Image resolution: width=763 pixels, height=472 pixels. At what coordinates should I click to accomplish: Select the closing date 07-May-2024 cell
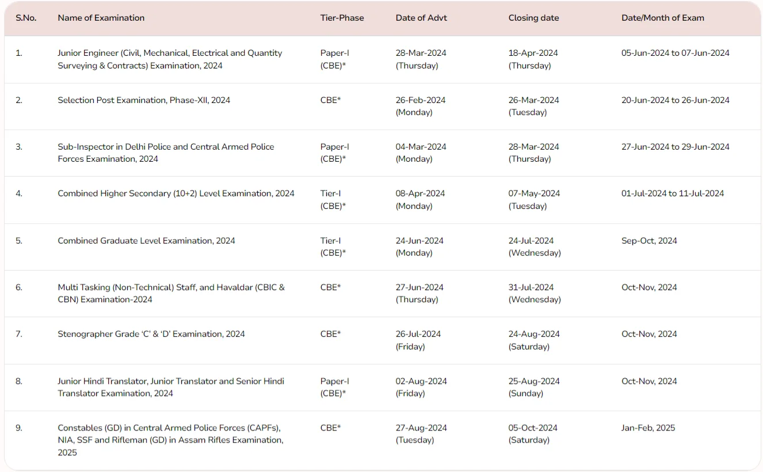tap(533, 199)
